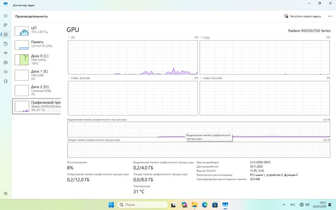
Task: Select Память in the performance list
Action: pos(37,45)
